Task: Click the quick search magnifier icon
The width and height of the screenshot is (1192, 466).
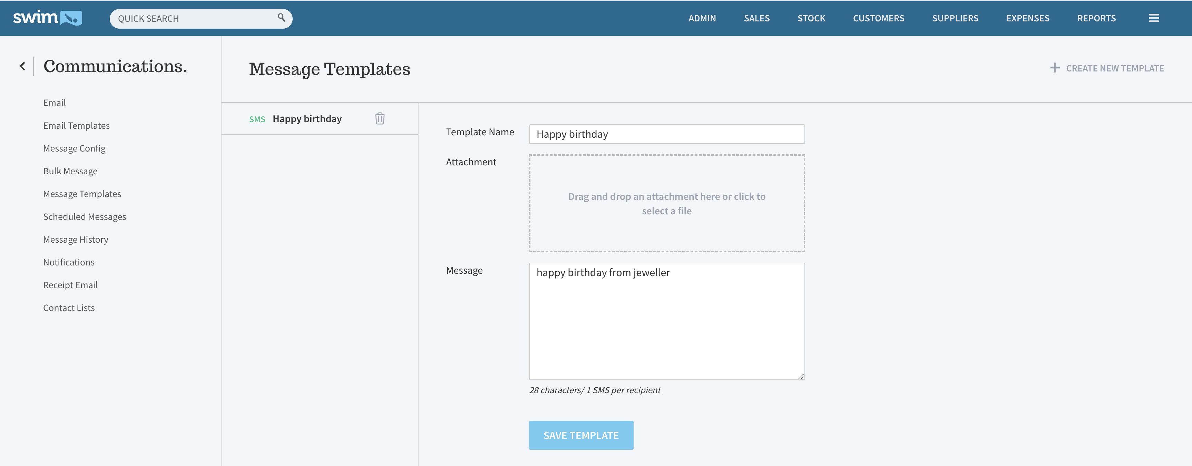Action: (x=281, y=18)
